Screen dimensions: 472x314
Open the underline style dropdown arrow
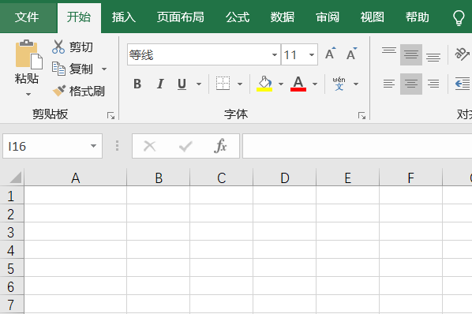coord(199,84)
